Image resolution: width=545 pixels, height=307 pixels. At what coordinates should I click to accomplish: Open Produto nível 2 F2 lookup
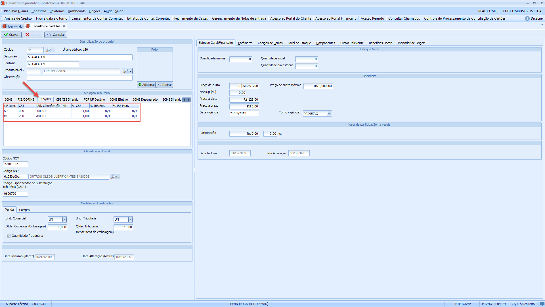pyautogui.click(x=127, y=71)
